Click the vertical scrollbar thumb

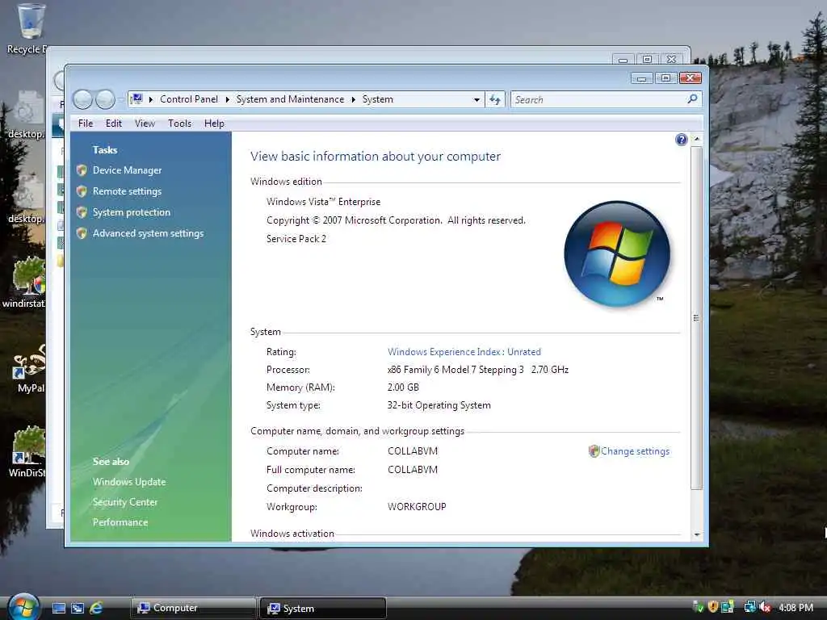(x=697, y=318)
